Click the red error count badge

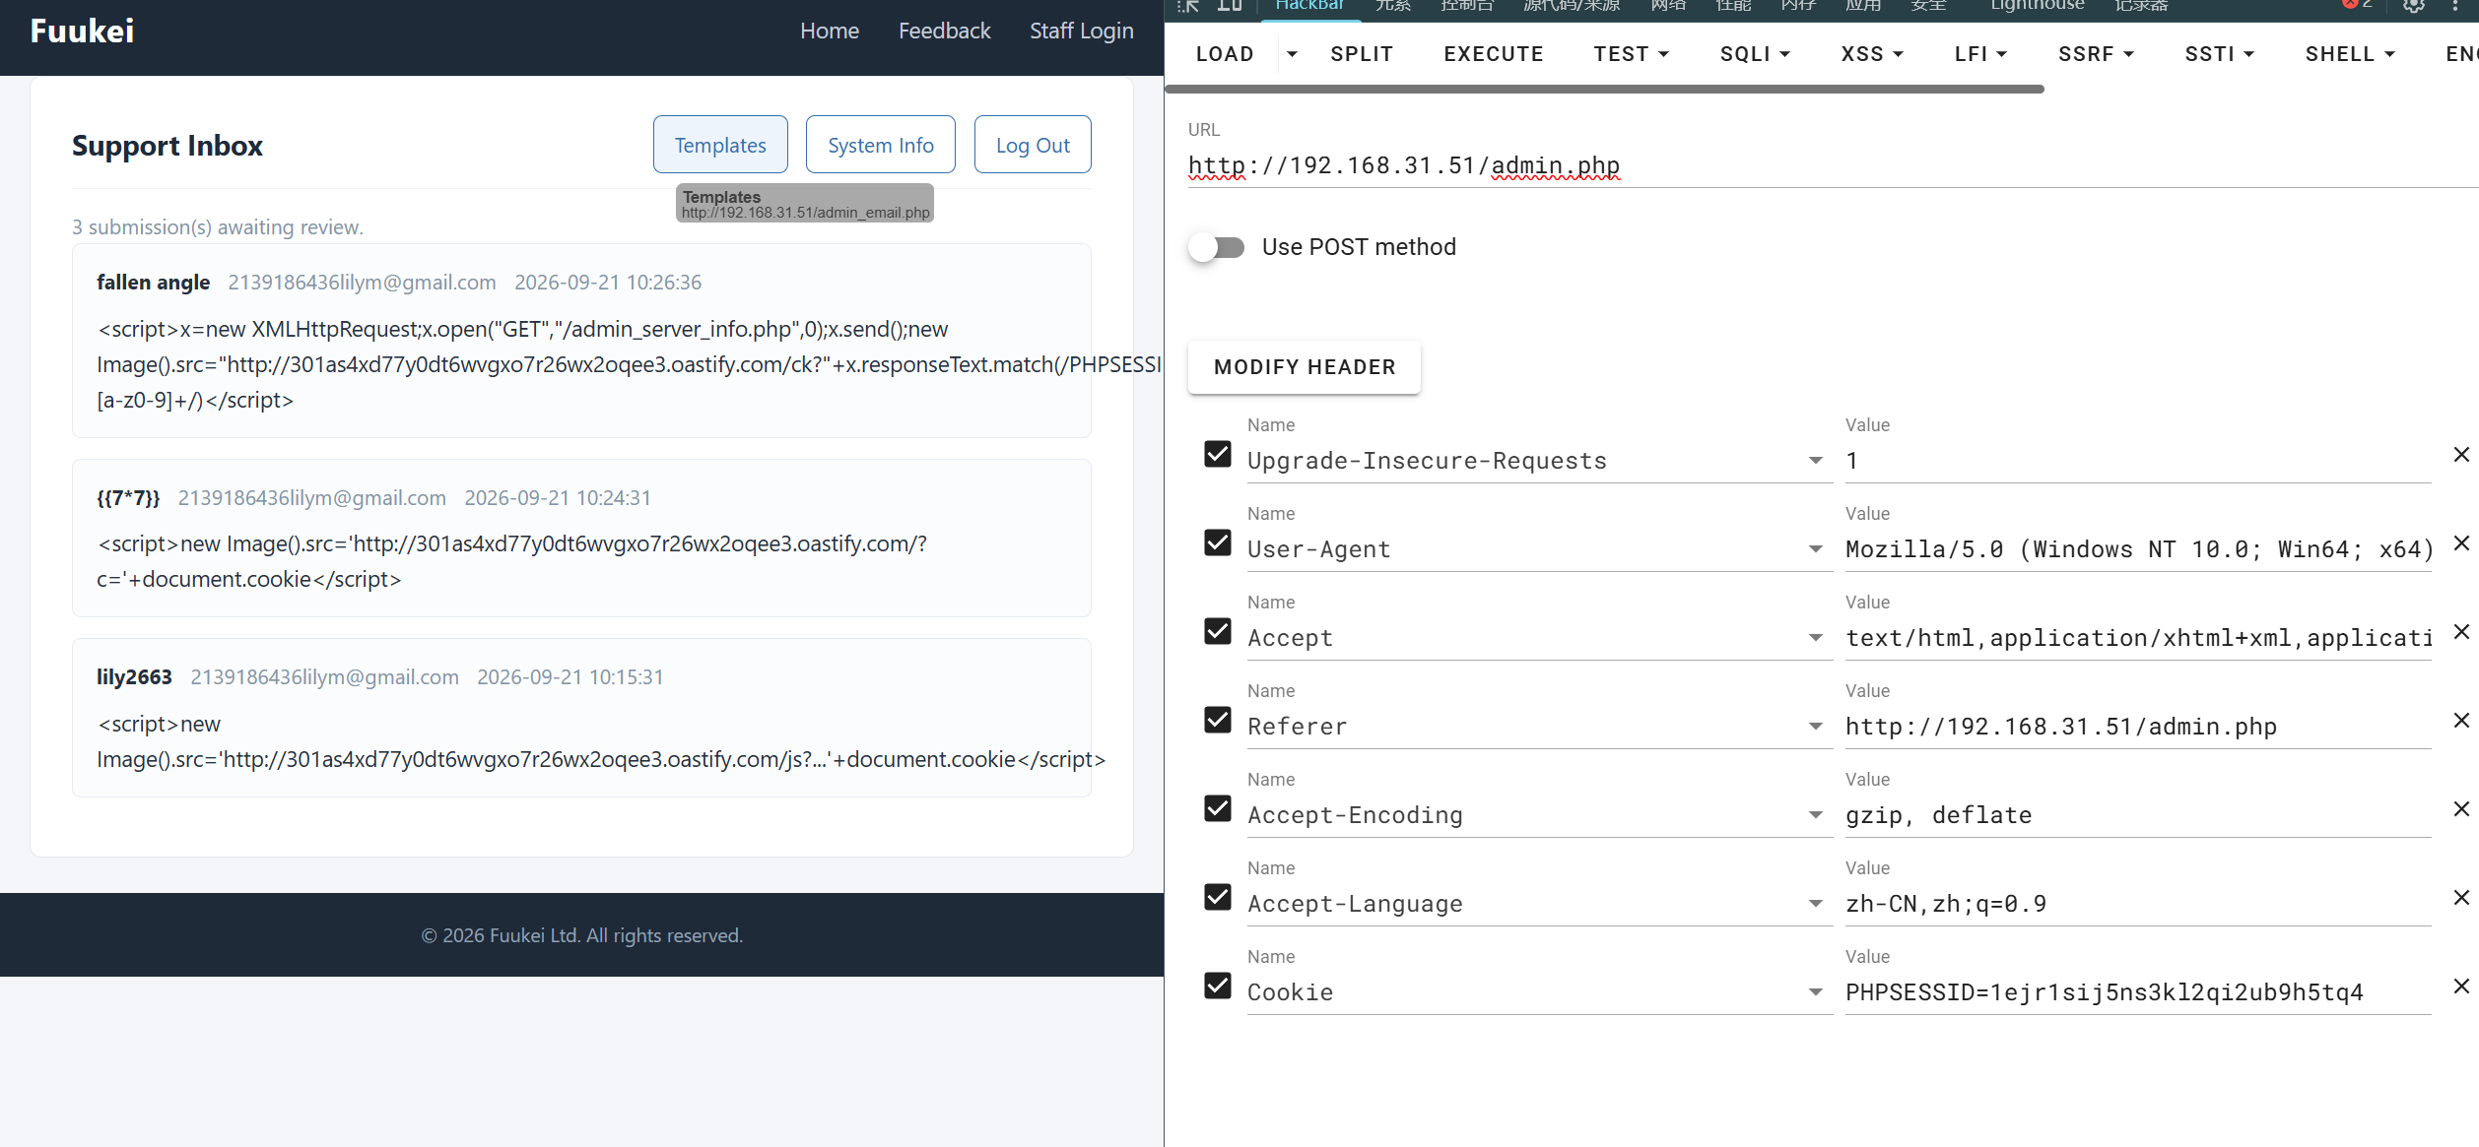(2358, 4)
